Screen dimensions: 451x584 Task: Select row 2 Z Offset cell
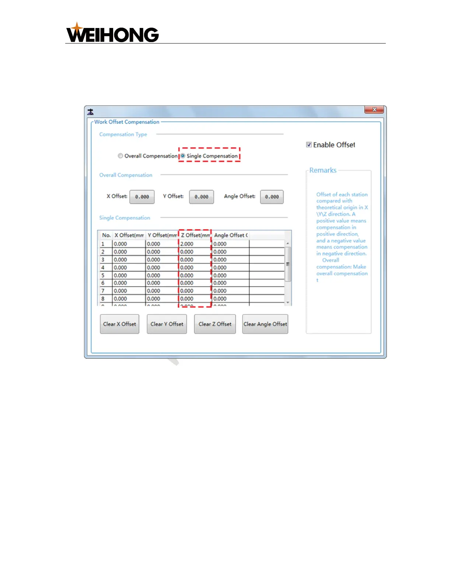coord(195,252)
